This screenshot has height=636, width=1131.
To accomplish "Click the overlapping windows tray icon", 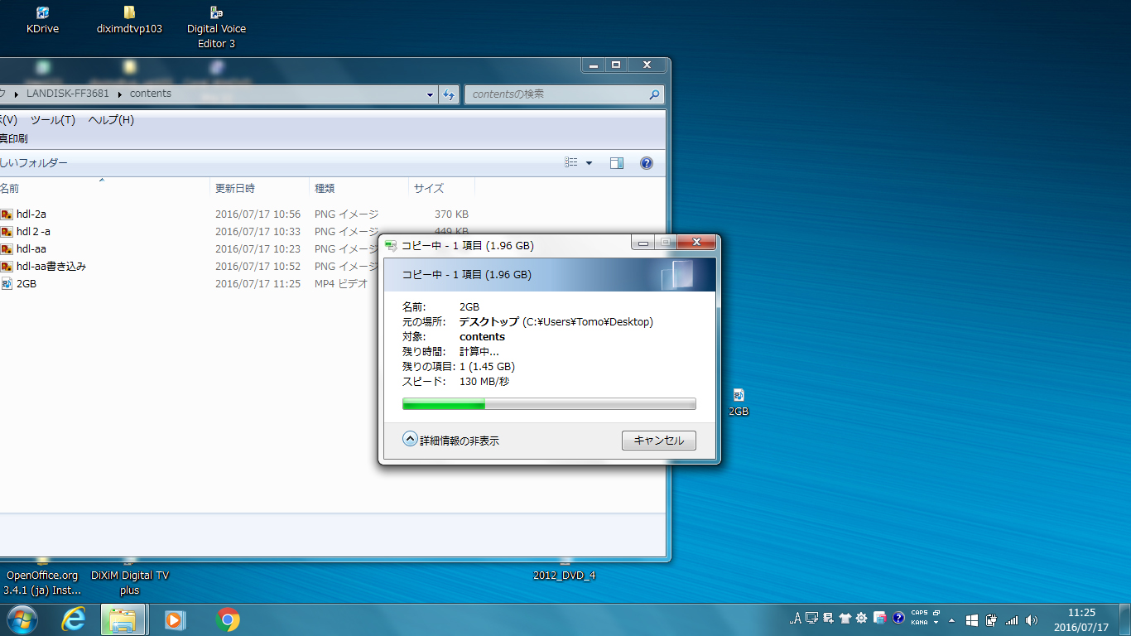I will click(x=880, y=618).
